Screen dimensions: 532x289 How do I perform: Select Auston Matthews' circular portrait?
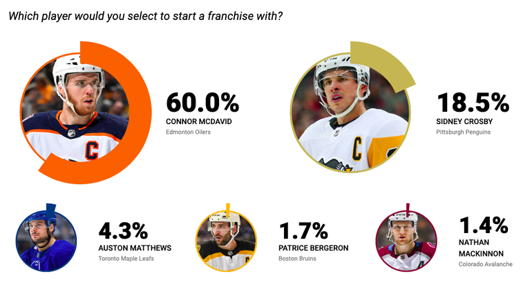point(46,241)
